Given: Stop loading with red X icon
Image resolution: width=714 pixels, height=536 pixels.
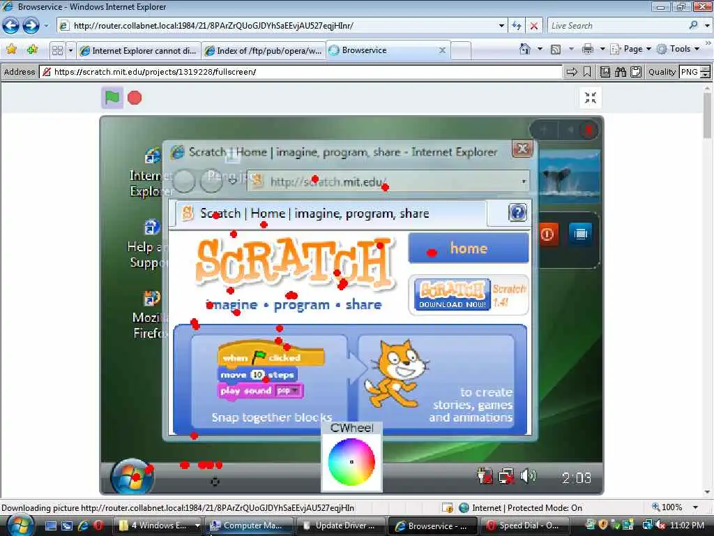Looking at the screenshot, I should [534, 26].
